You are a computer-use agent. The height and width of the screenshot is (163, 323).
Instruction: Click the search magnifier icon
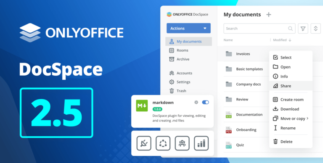(x=290, y=29)
